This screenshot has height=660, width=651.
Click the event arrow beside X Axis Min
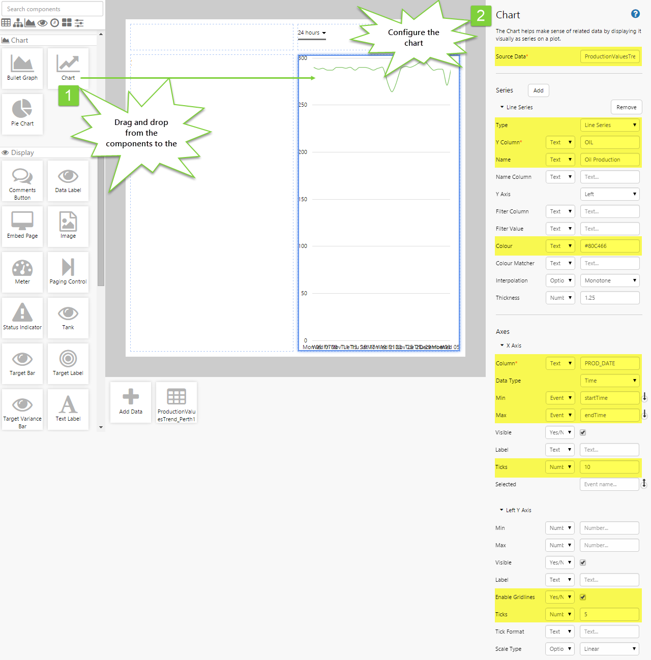pyautogui.click(x=644, y=397)
